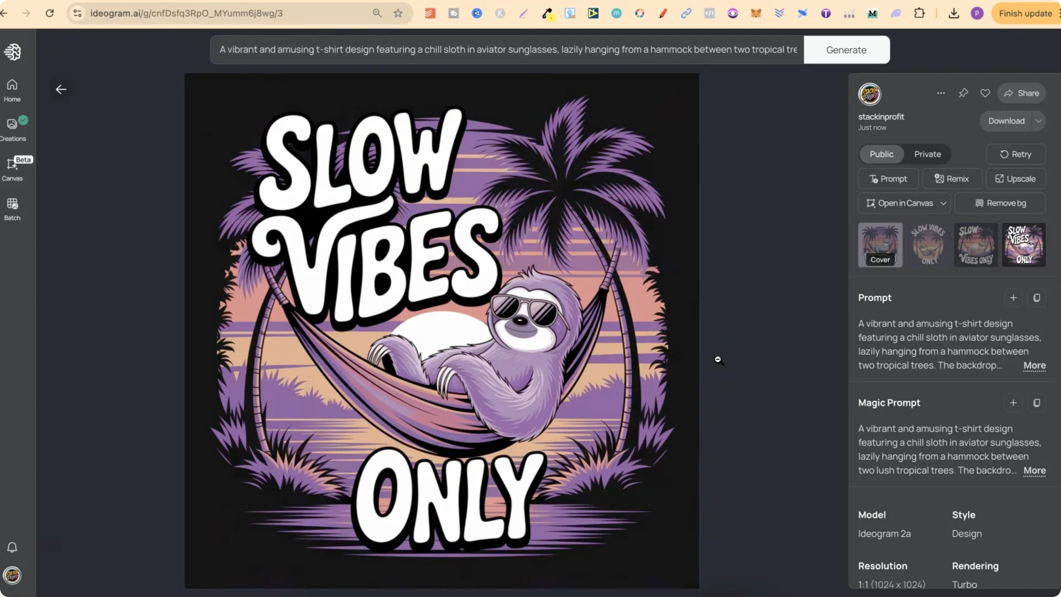
Task: Expand More of the prompt text
Action: 1034,365
